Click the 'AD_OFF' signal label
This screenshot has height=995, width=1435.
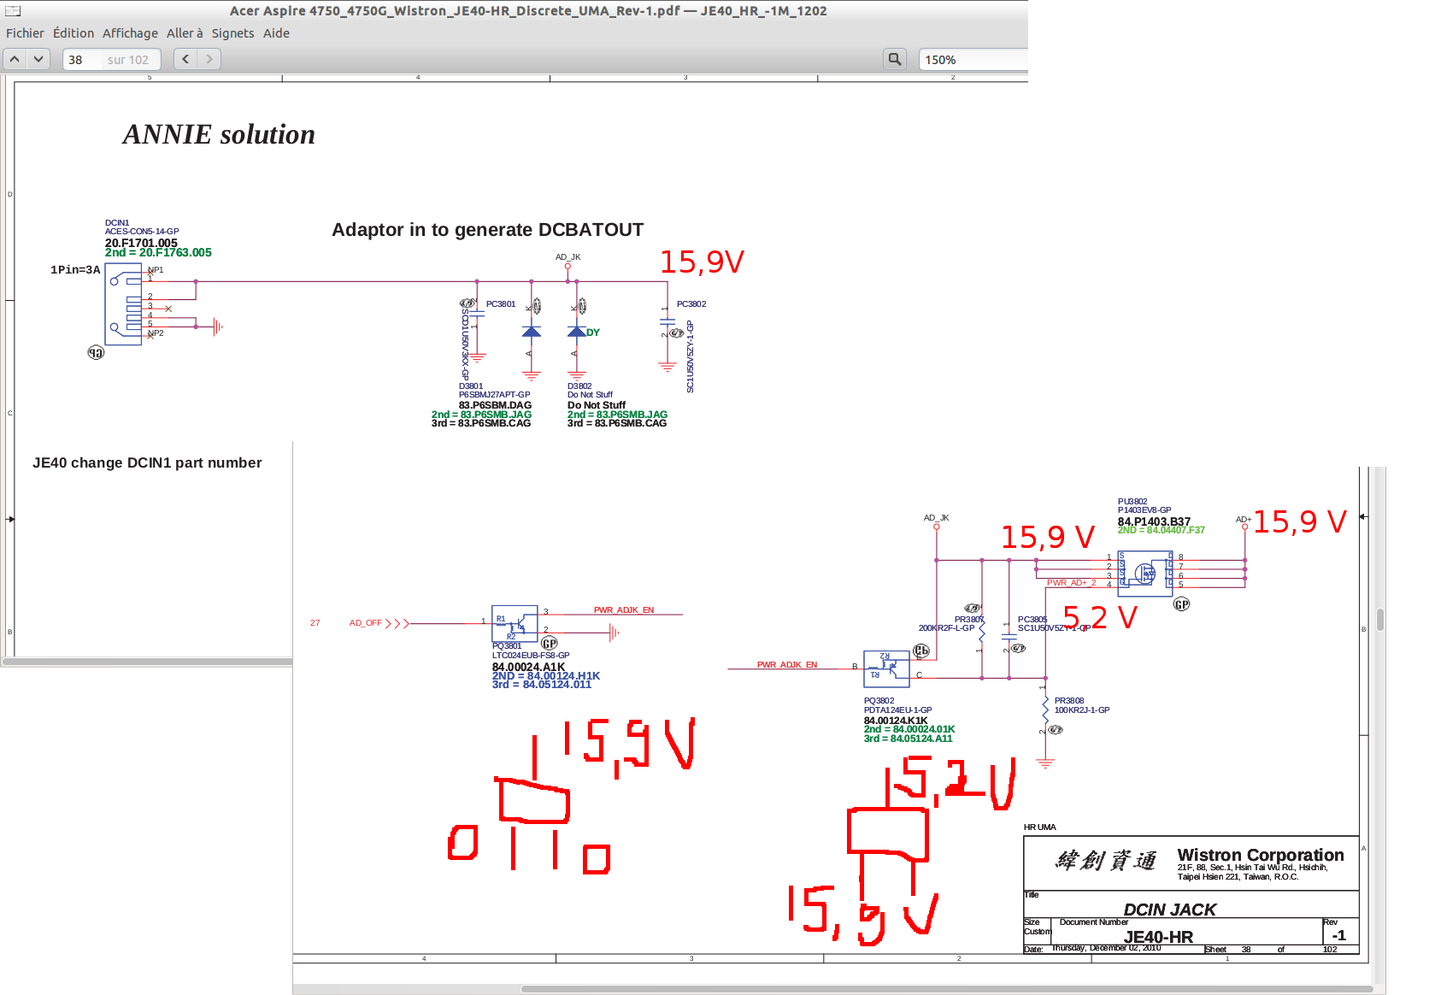[x=366, y=623]
